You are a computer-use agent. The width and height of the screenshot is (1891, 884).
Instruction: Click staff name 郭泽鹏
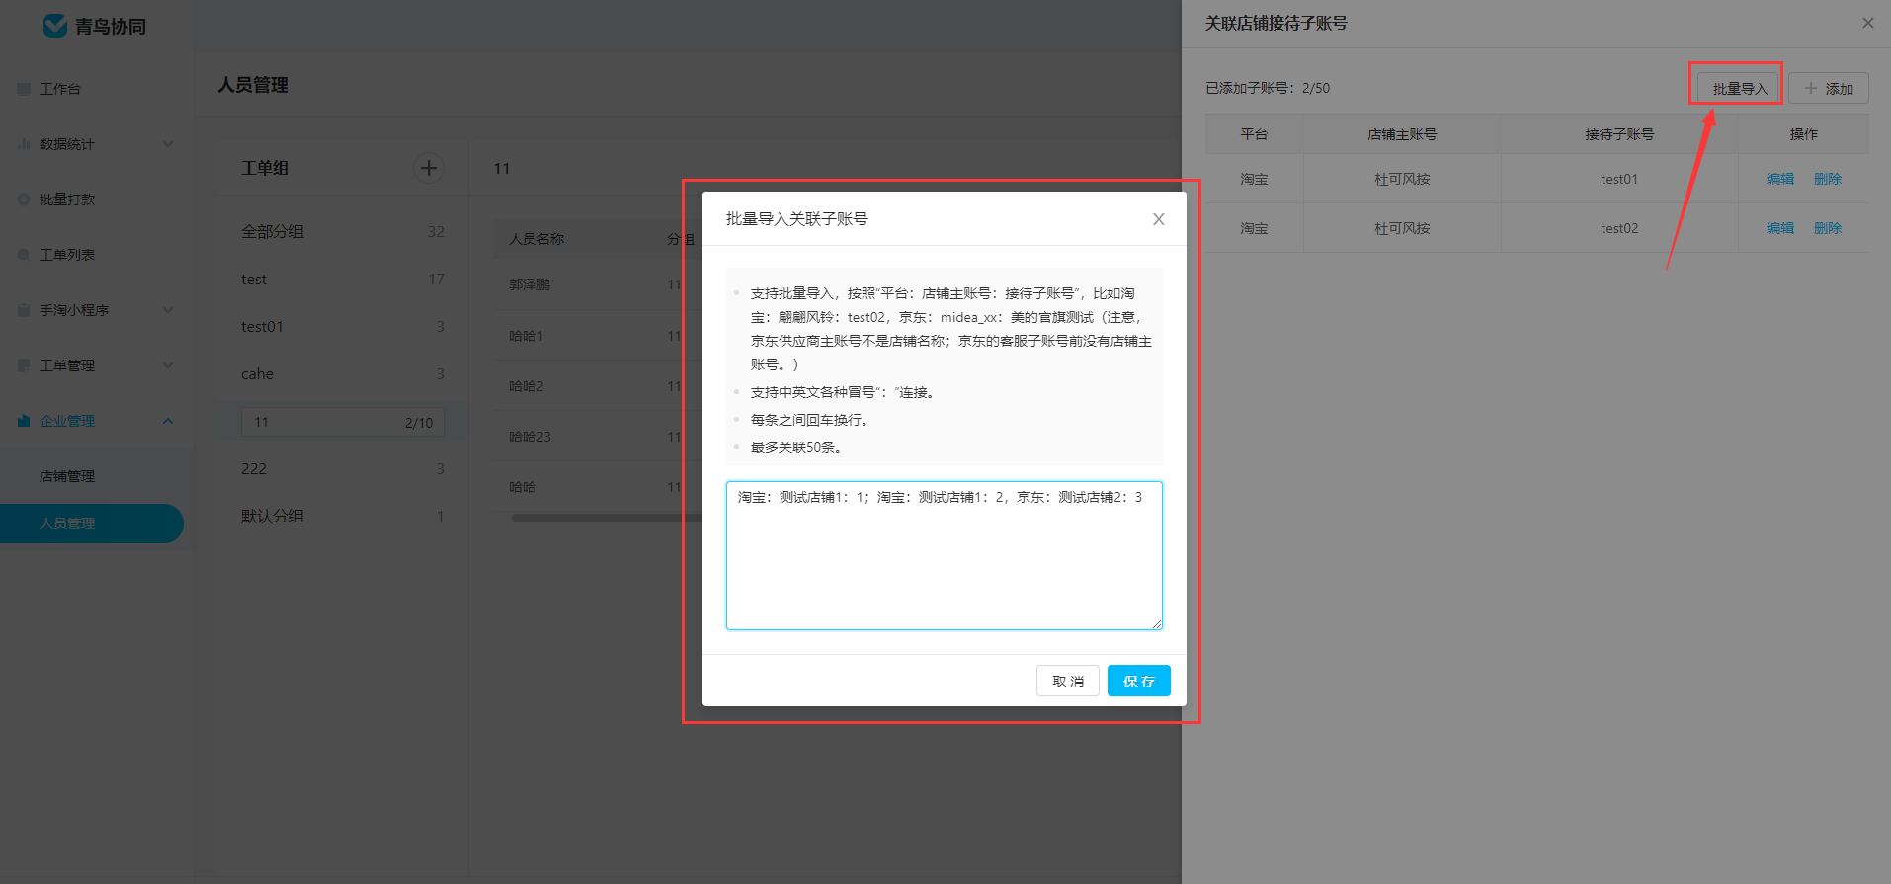tap(530, 284)
